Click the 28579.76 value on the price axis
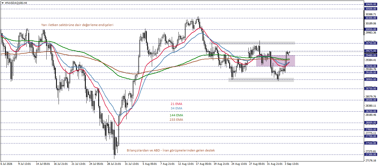 coord(371,96)
